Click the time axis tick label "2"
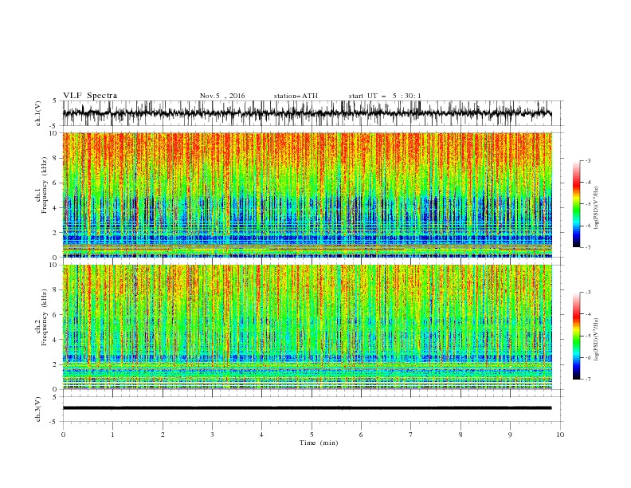631x488 pixels. pyautogui.click(x=163, y=435)
